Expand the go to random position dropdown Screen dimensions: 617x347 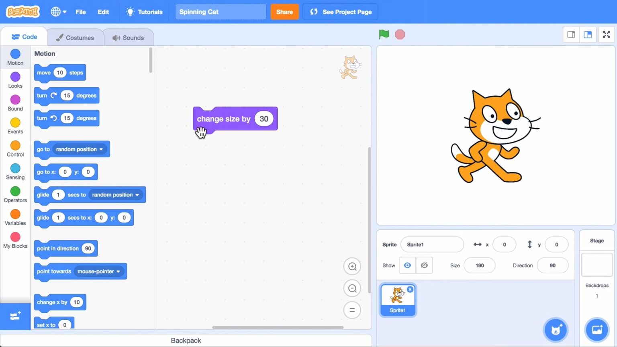click(101, 149)
